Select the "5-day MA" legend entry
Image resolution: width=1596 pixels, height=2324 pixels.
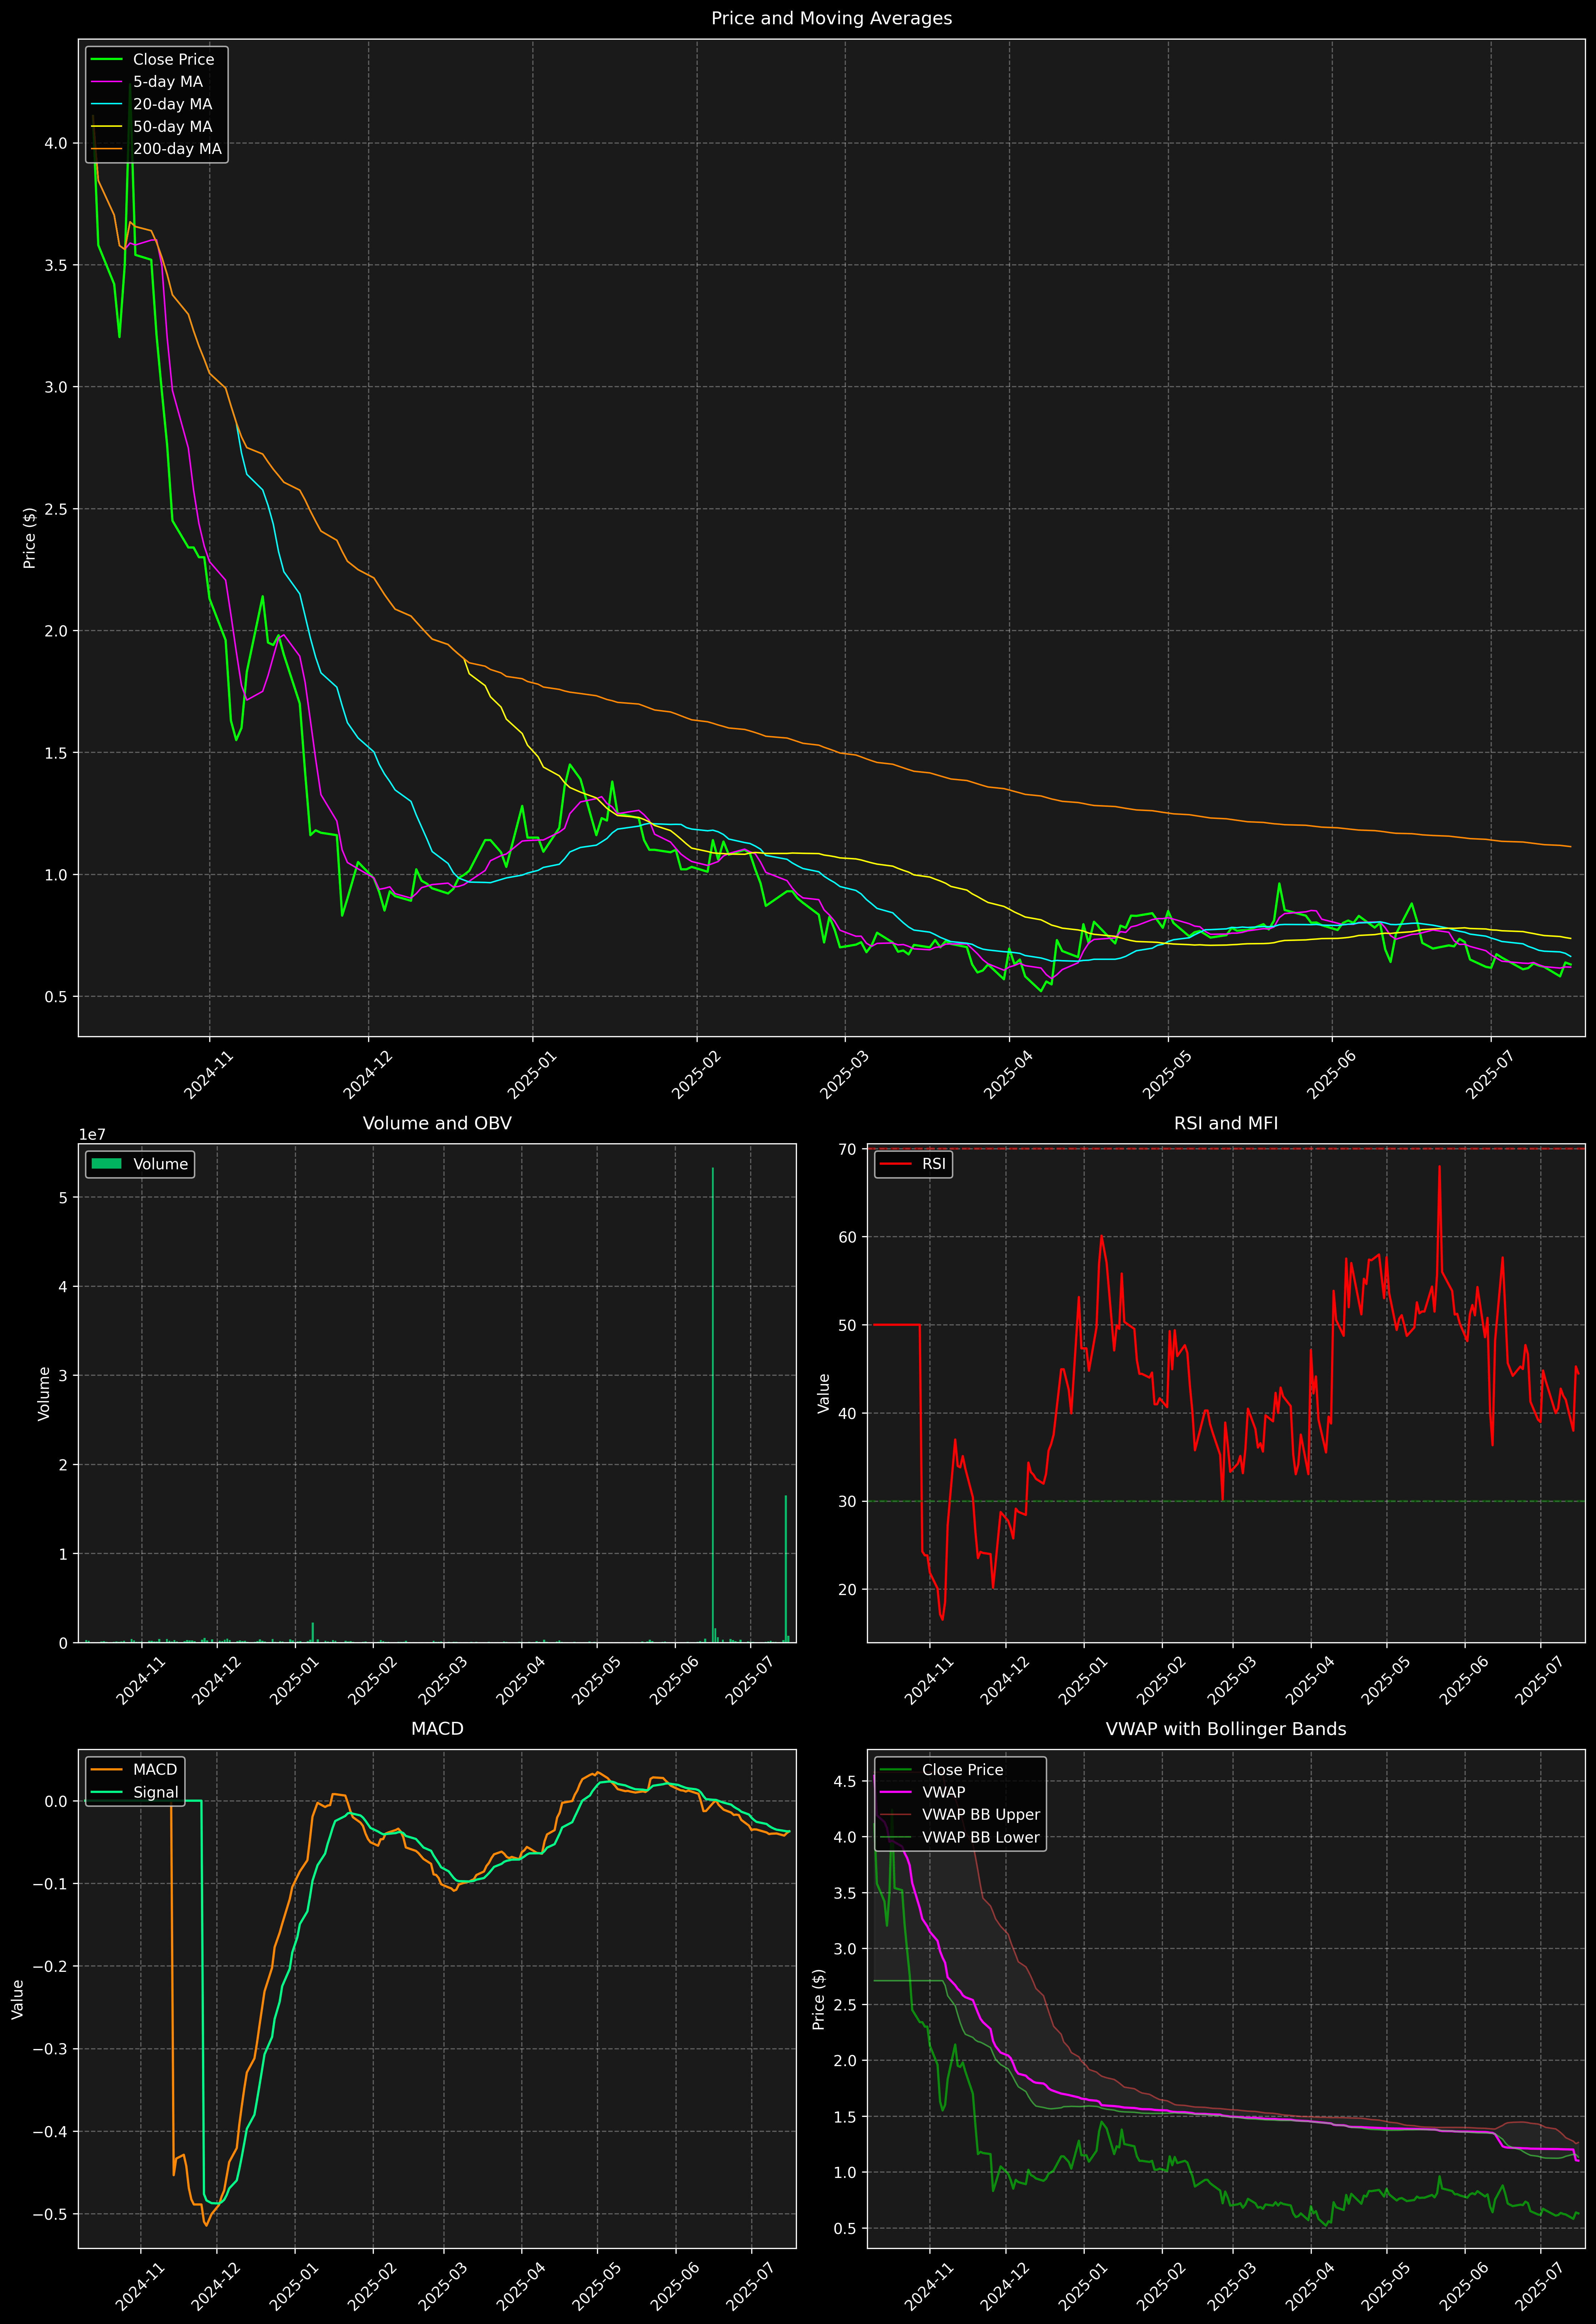(168, 82)
